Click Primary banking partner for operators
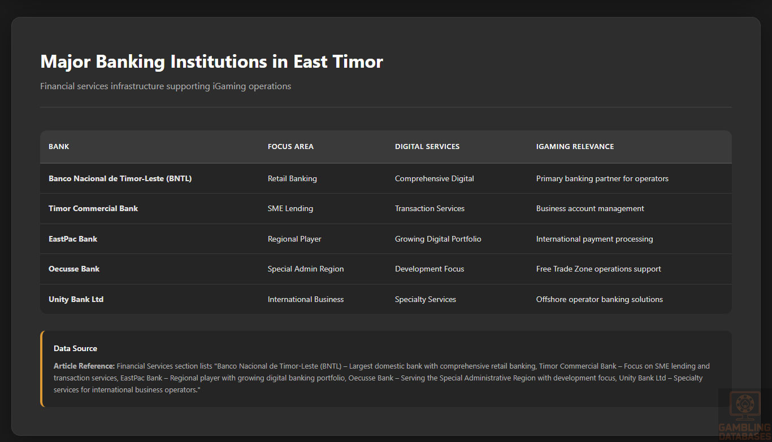The width and height of the screenshot is (772, 442). 602,178
